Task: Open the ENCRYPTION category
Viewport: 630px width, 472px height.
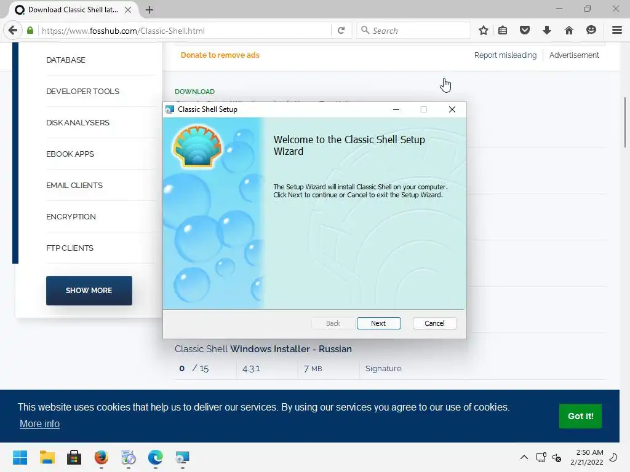Action: pos(71,217)
